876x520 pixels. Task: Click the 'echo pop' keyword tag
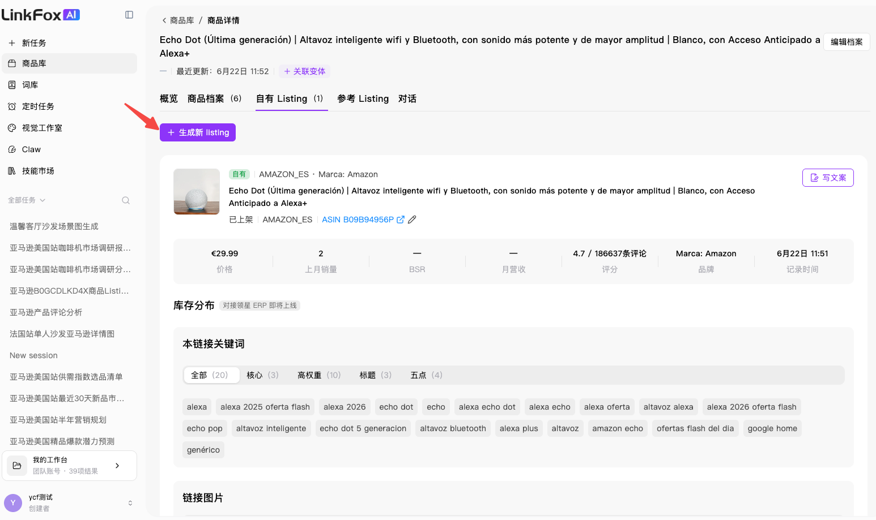point(205,428)
